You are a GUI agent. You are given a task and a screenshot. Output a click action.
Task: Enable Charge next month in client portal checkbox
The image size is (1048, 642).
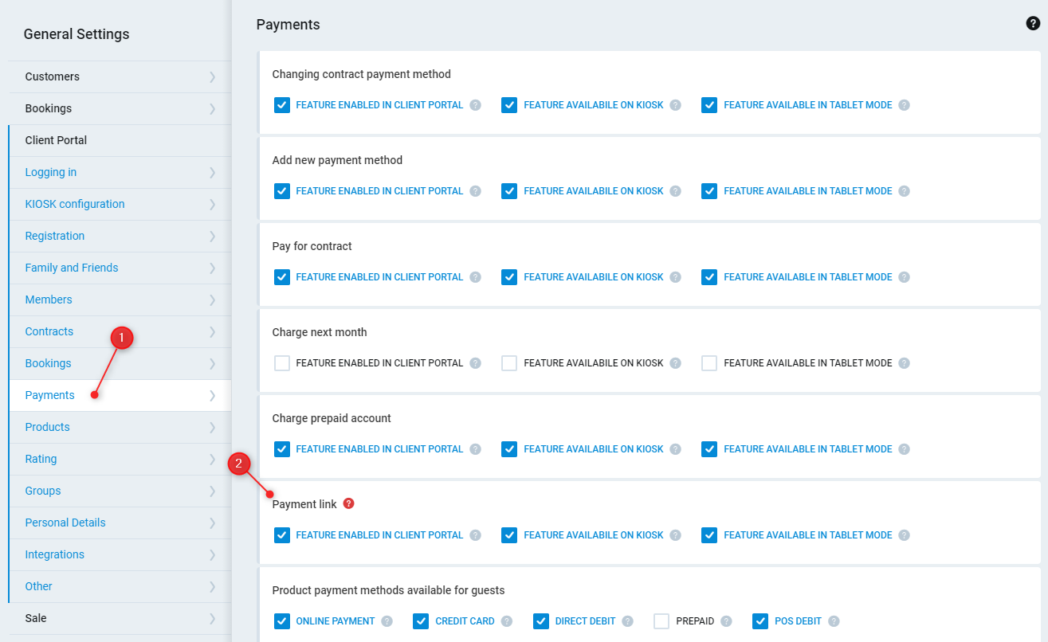(282, 363)
